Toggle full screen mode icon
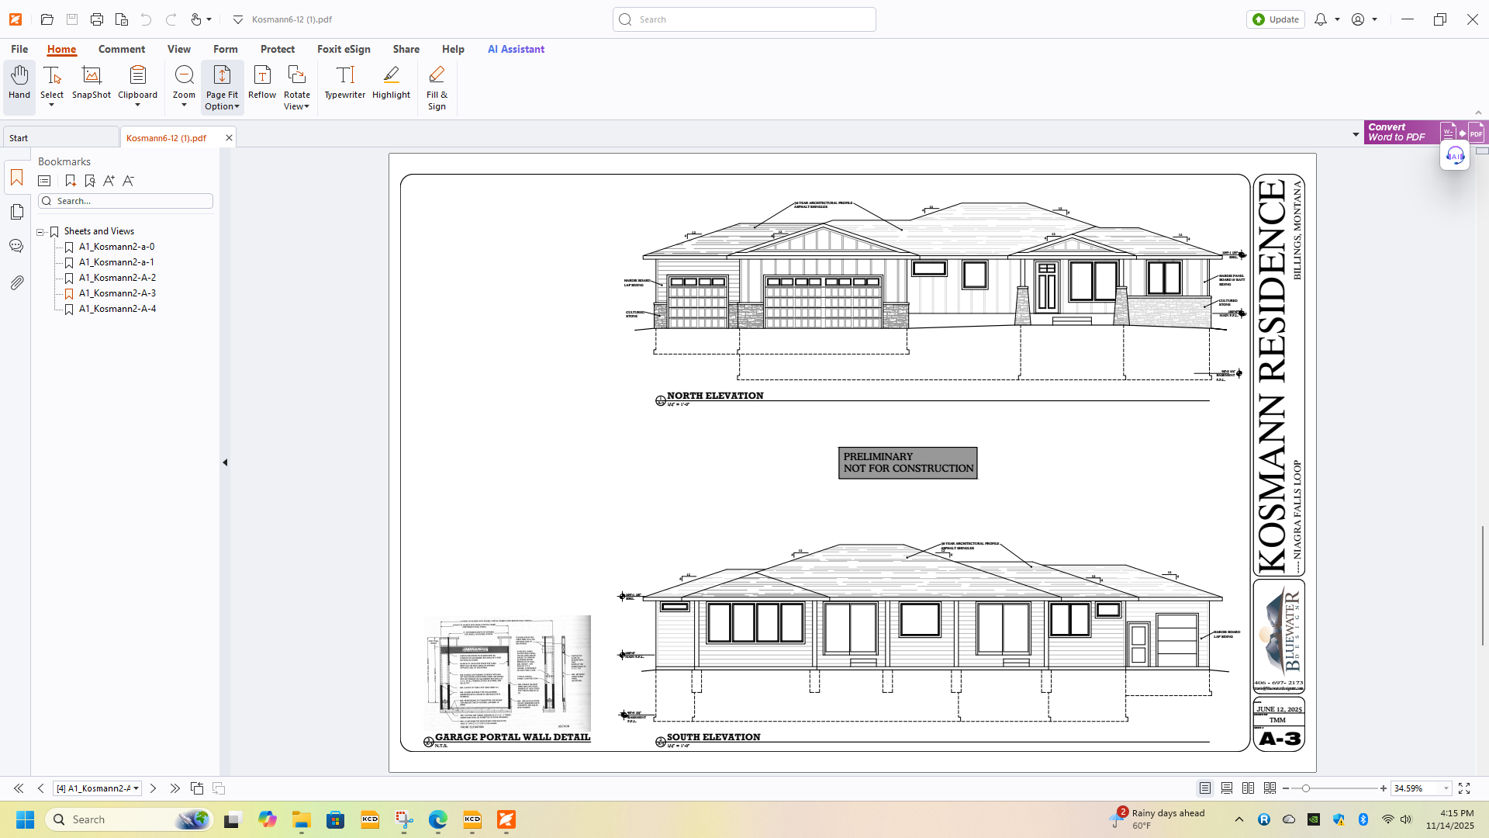The width and height of the screenshot is (1489, 838). (x=1464, y=788)
